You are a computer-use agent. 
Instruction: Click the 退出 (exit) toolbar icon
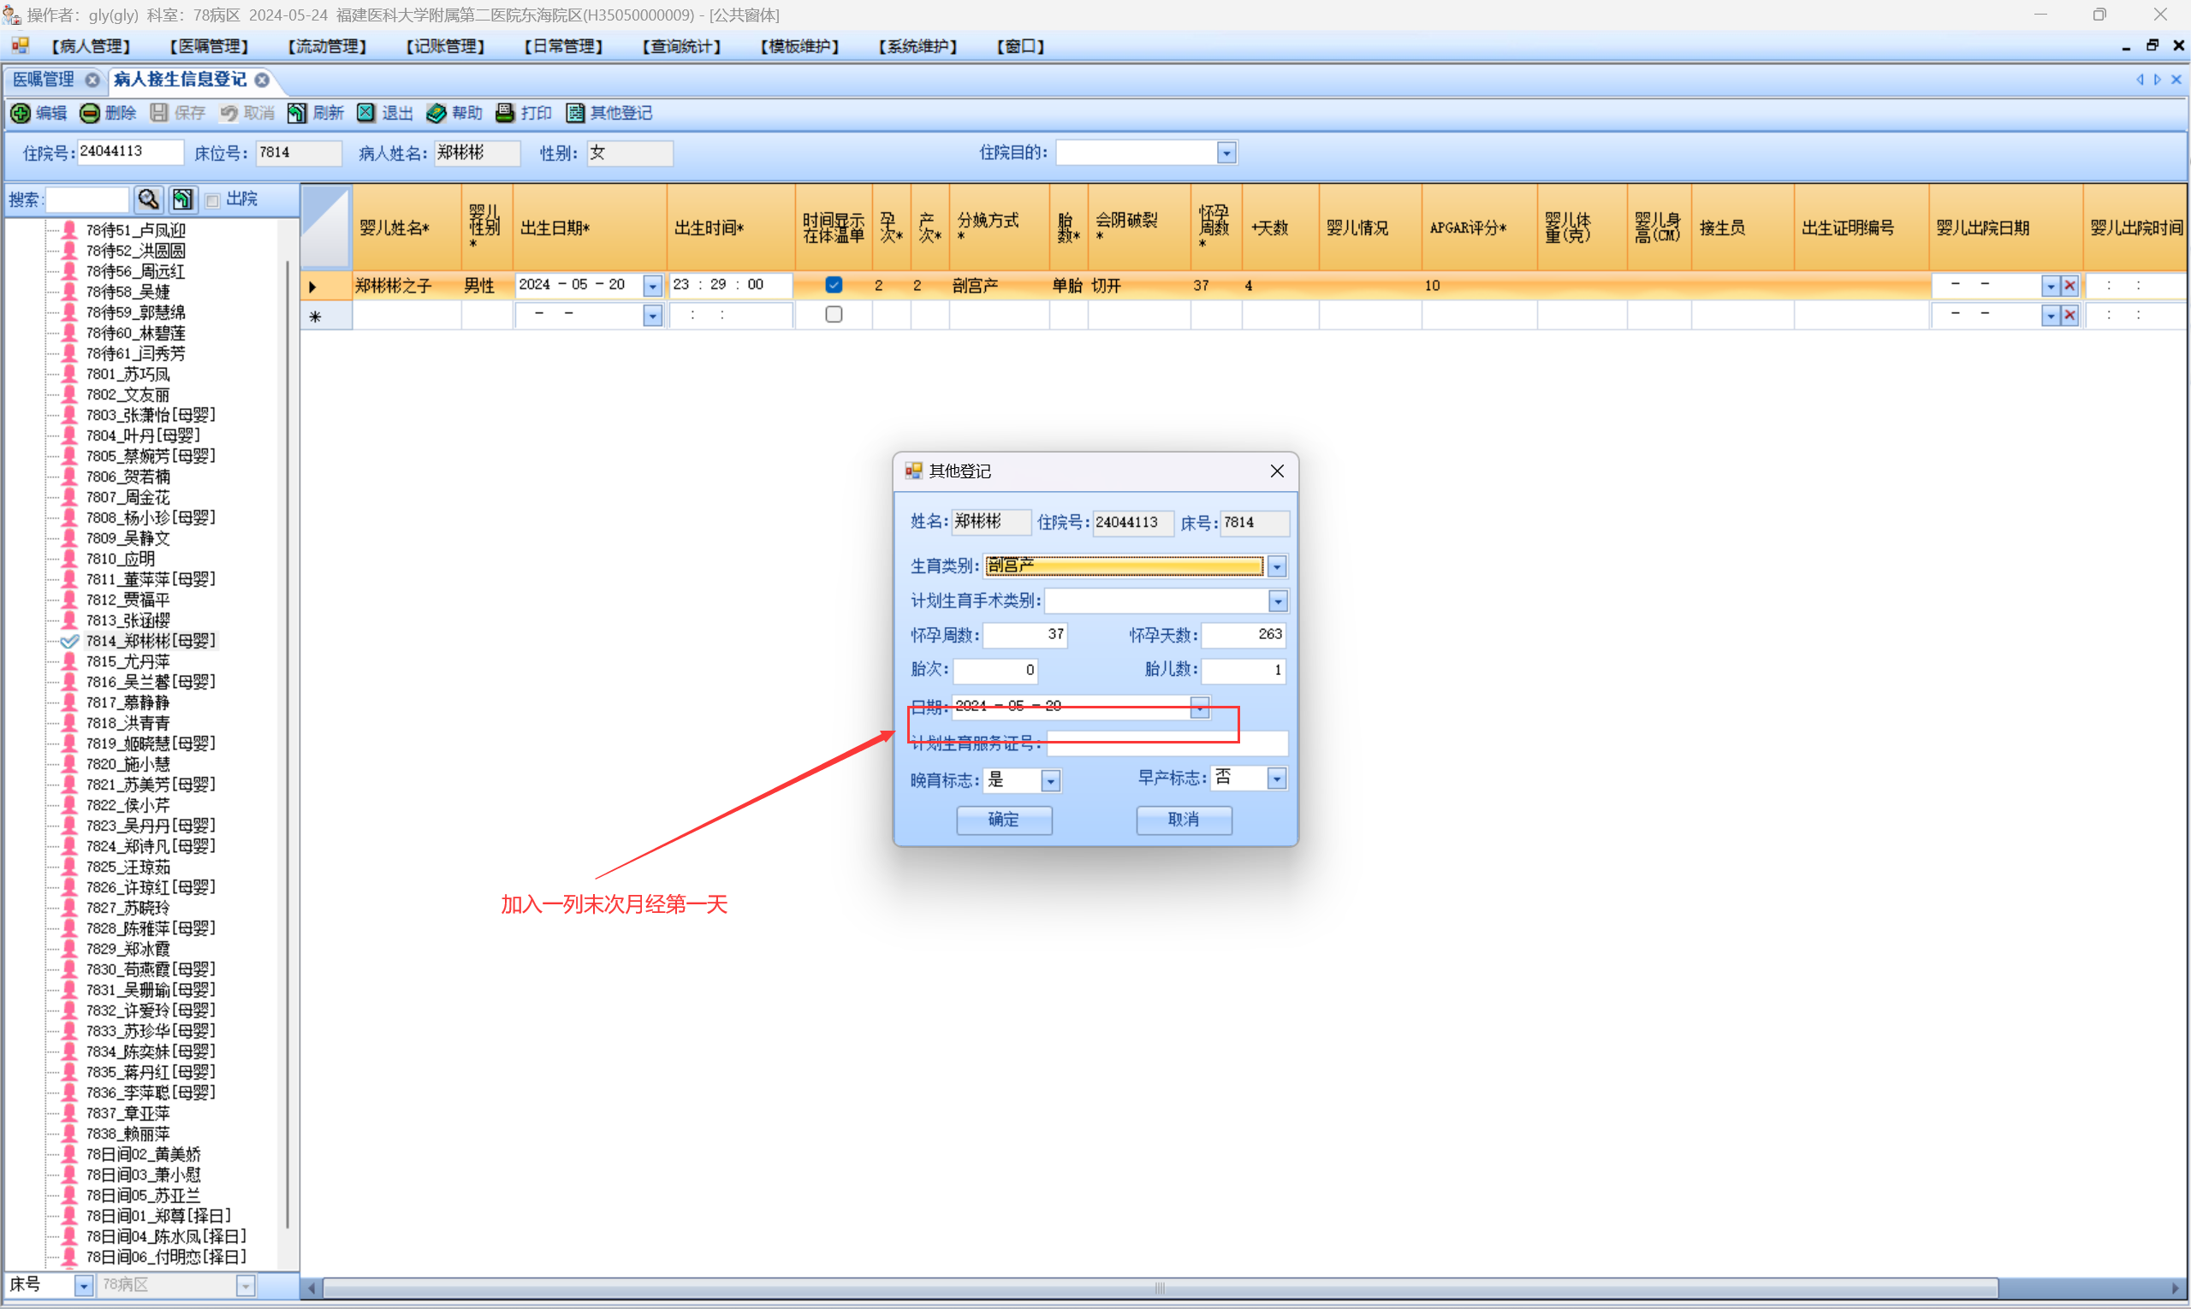(366, 113)
